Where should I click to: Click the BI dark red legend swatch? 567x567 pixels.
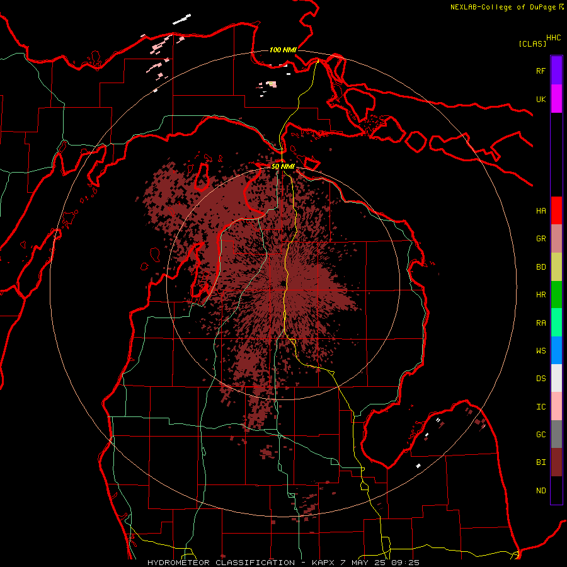click(x=556, y=462)
